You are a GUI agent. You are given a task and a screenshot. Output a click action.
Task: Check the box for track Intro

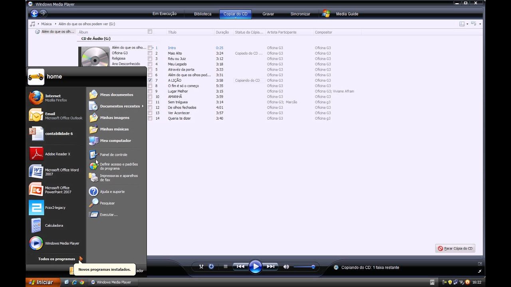coord(150,48)
